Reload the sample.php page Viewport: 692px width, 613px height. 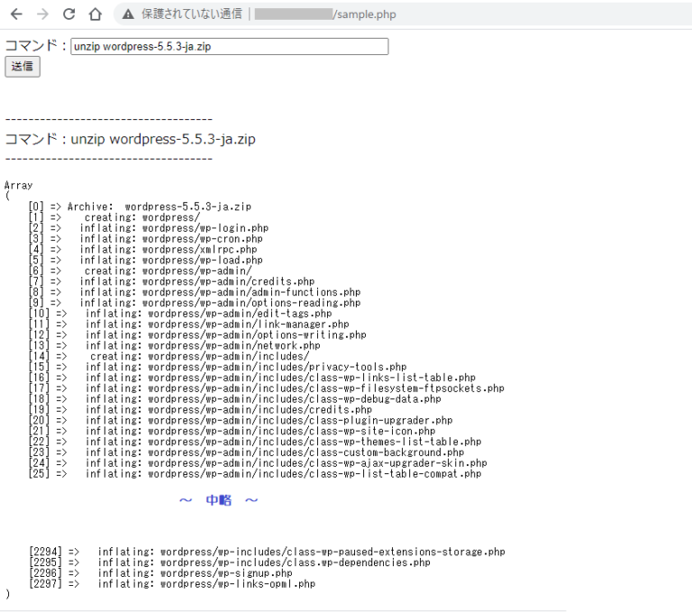(x=68, y=14)
